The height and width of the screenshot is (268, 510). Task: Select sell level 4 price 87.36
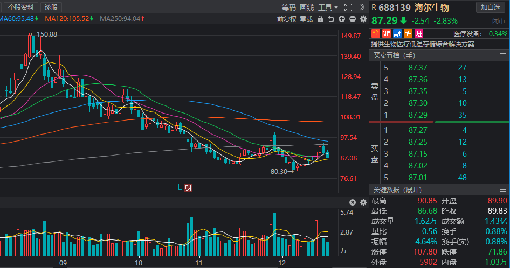(x=418, y=80)
